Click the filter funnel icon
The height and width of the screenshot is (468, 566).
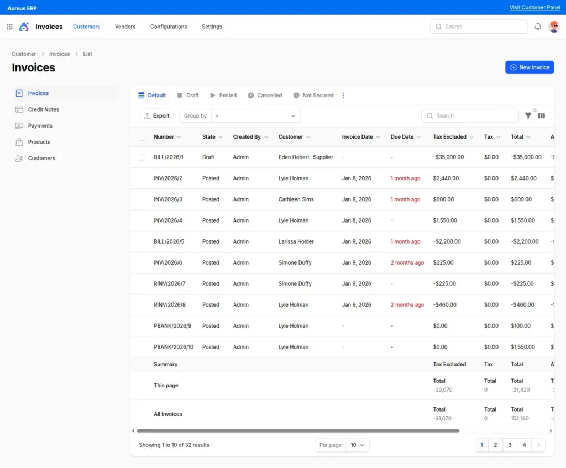(x=528, y=116)
